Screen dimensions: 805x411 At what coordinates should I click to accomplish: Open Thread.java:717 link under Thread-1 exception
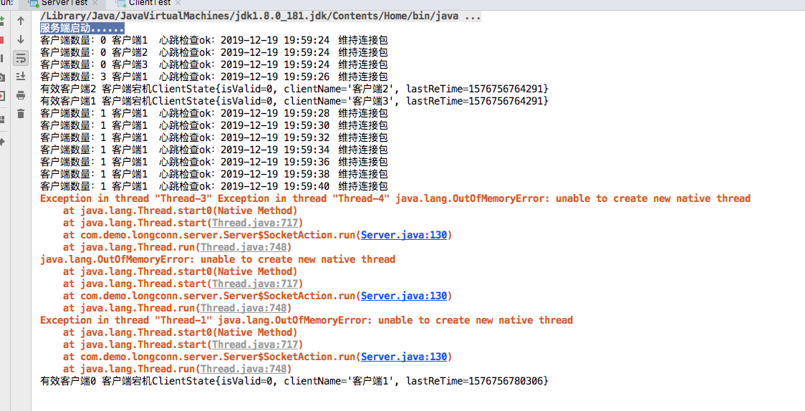click(x=255, y=344)
